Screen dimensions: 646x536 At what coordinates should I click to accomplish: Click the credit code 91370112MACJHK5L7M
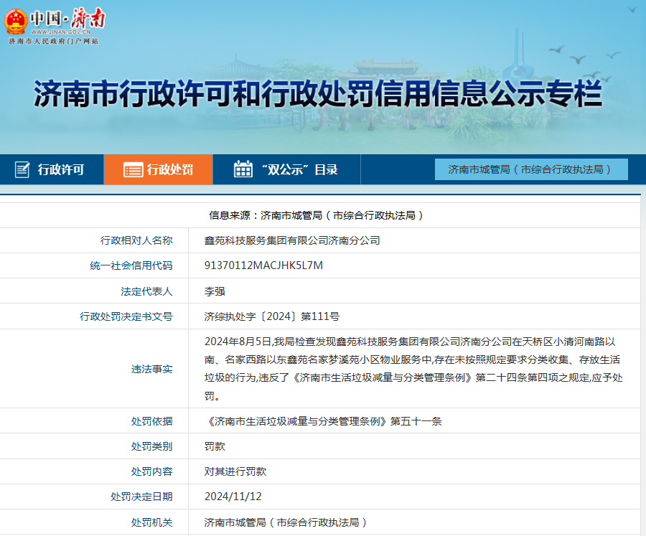[x=263, y=265]
